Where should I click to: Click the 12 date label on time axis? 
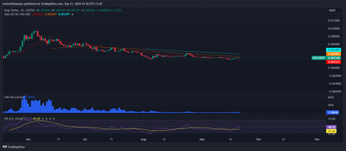pyautogui.click(x=164, y=139)
